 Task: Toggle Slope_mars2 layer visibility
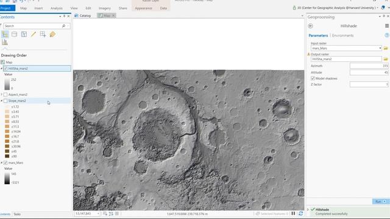[x=5, y=101]
